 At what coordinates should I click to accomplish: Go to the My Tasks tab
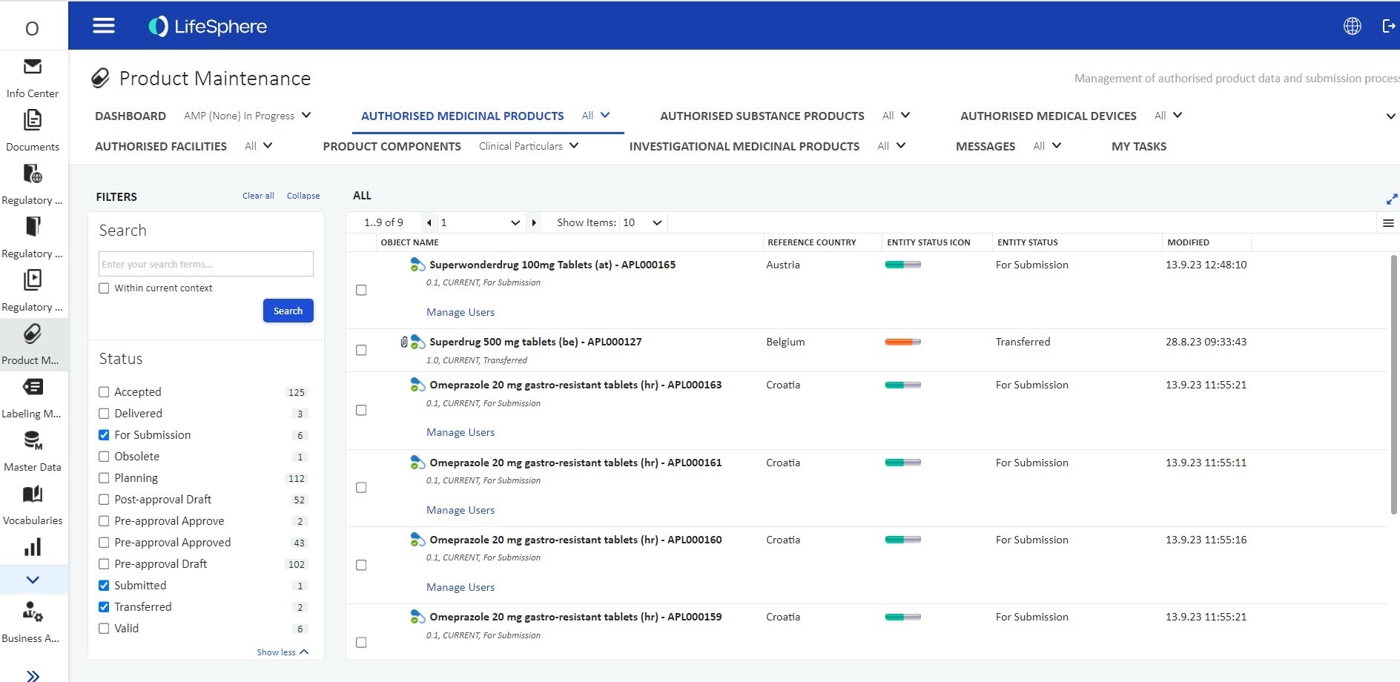pos(1138,146)
